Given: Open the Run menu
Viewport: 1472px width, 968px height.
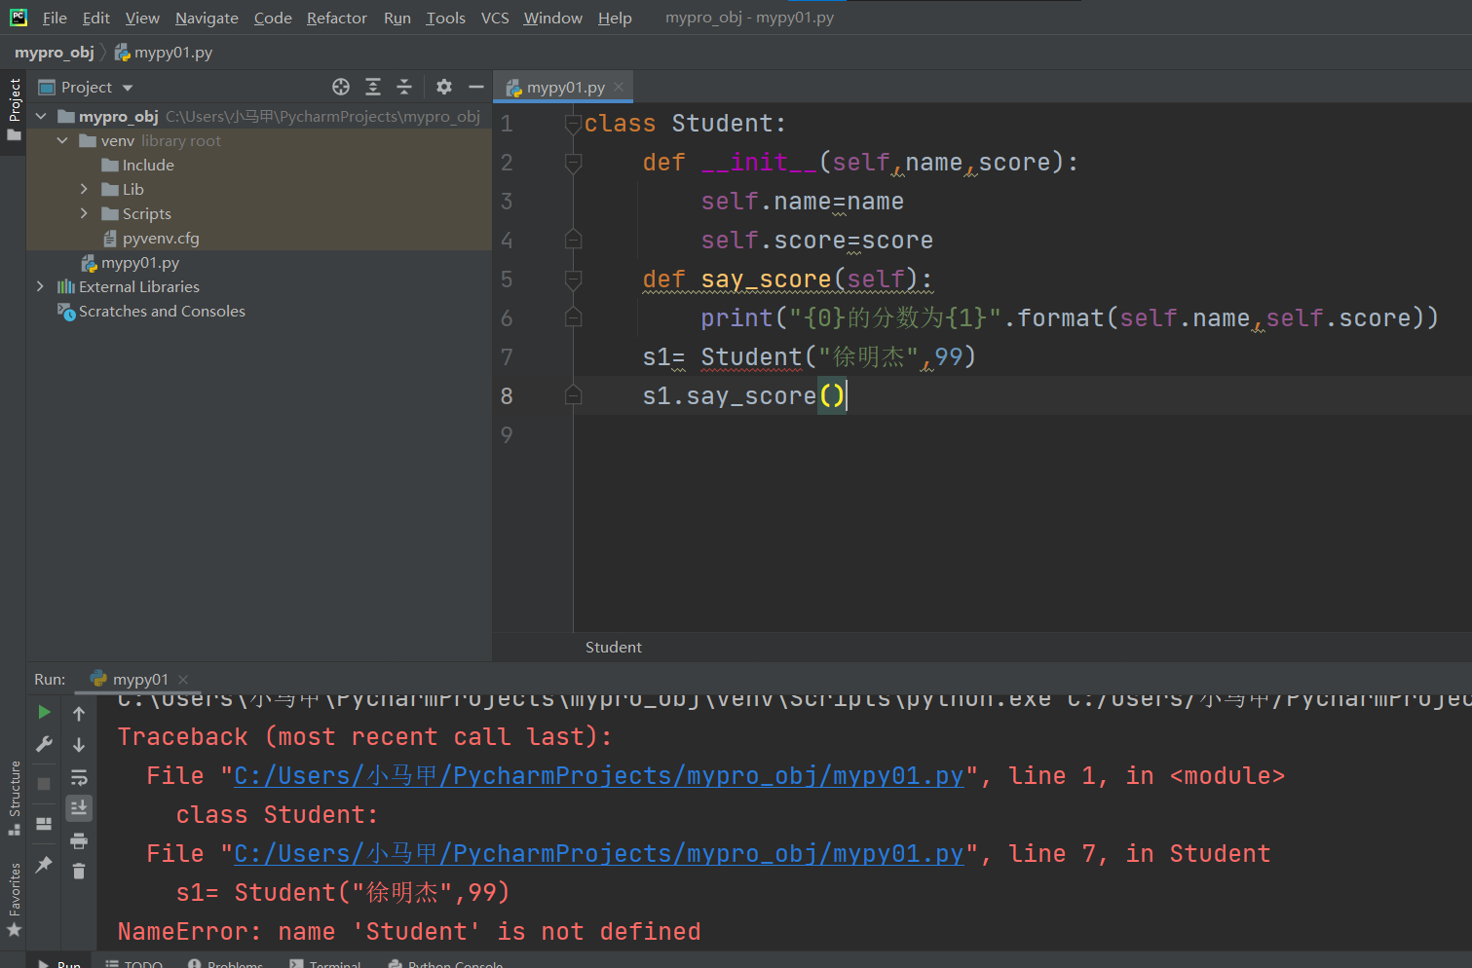Looking at the screenshot, I should point(397,18).
